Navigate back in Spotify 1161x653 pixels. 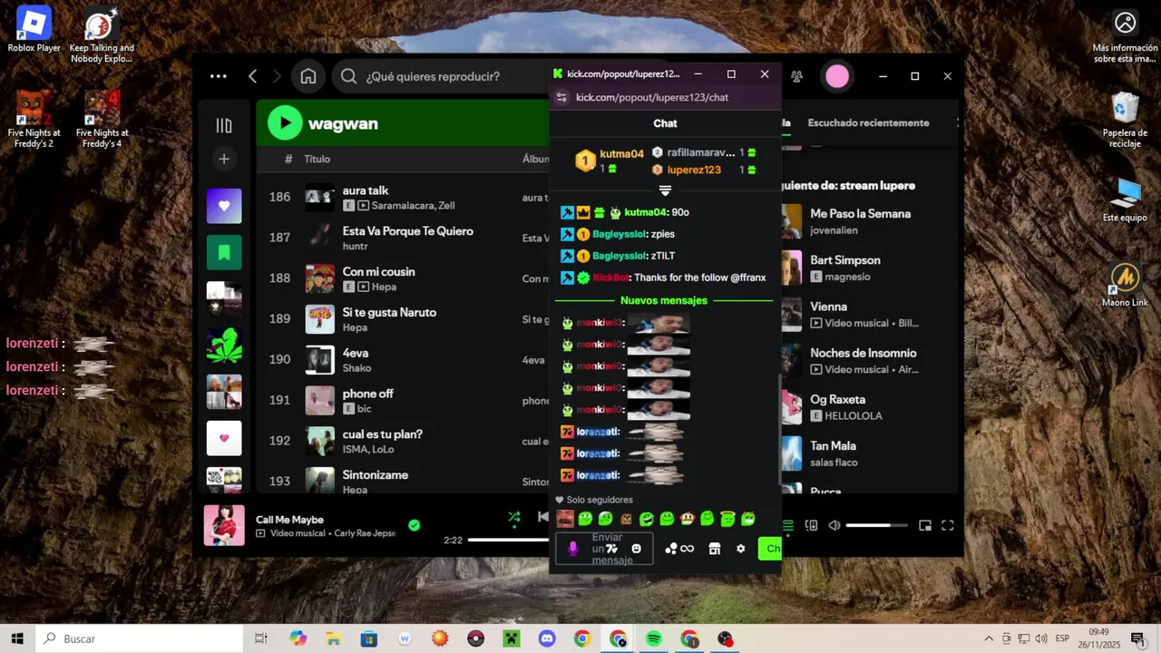(253, 76)
